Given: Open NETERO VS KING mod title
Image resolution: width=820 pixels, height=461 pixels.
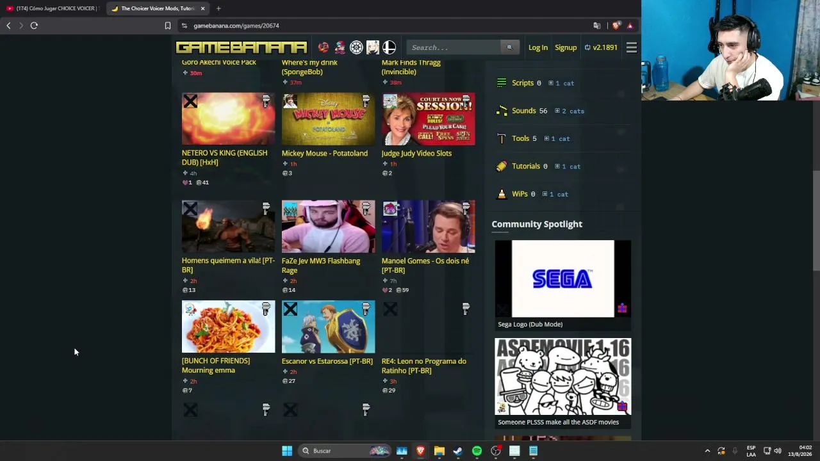Looking at the screenshot, I should coord(224,158).
